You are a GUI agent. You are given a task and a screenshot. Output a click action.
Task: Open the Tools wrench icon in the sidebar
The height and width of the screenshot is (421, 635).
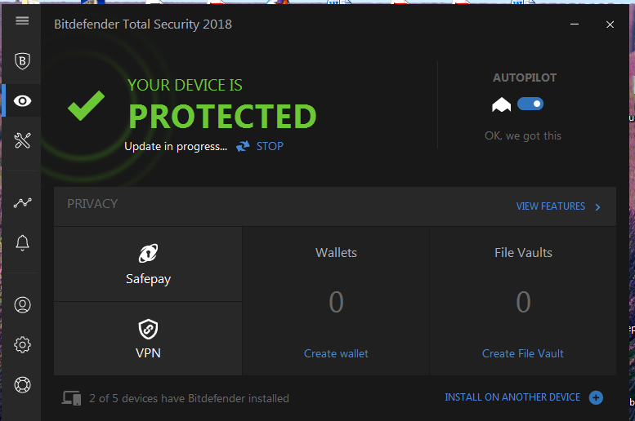coord(22,140)
